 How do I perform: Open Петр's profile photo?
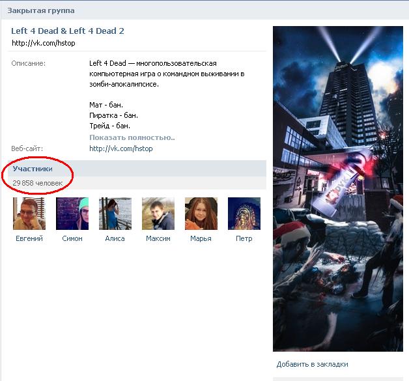tap(244, 214)
